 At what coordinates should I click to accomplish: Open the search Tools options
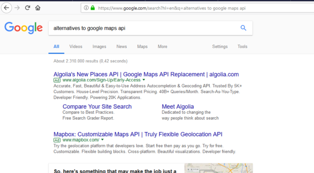click(242, 46)
